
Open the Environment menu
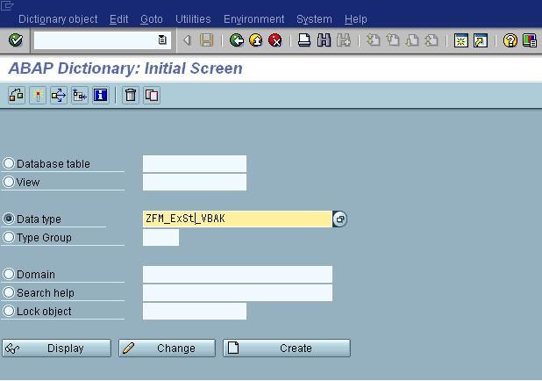[x=253, y=19]
